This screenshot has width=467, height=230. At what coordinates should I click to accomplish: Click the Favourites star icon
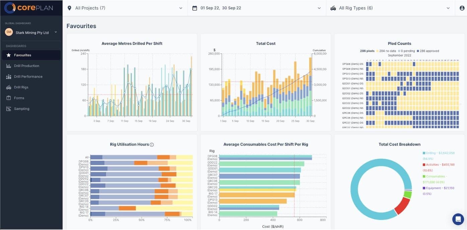pyautogui.click(x=9, y=55)
